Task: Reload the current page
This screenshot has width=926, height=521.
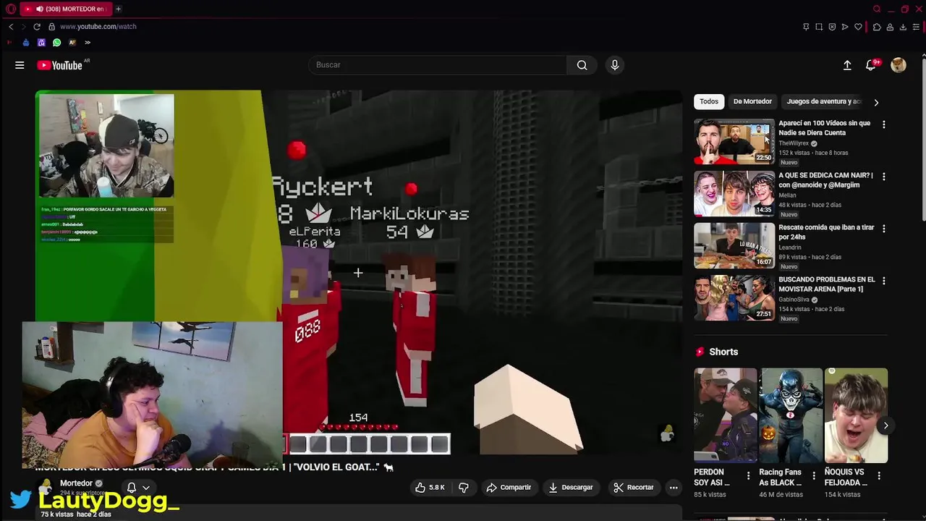Action: tap(37, 27)
